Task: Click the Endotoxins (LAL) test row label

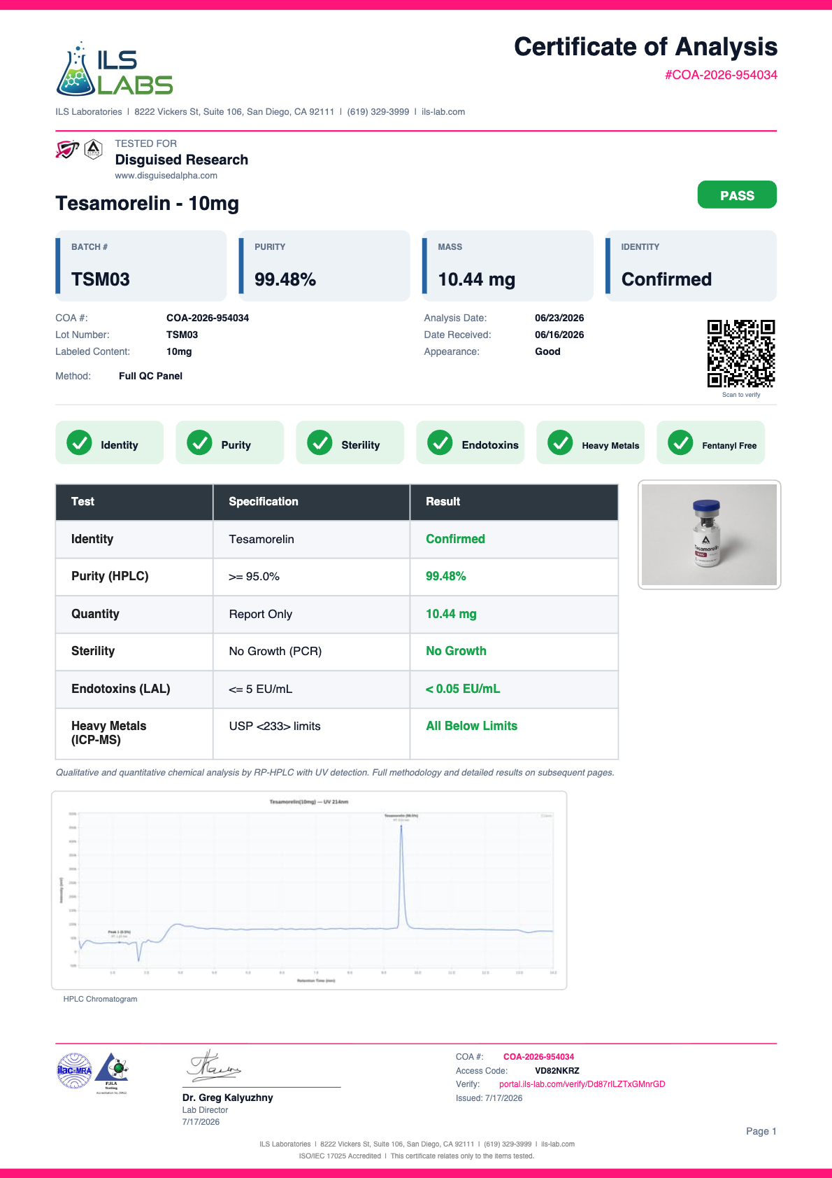Action: (x=121, y=689)
